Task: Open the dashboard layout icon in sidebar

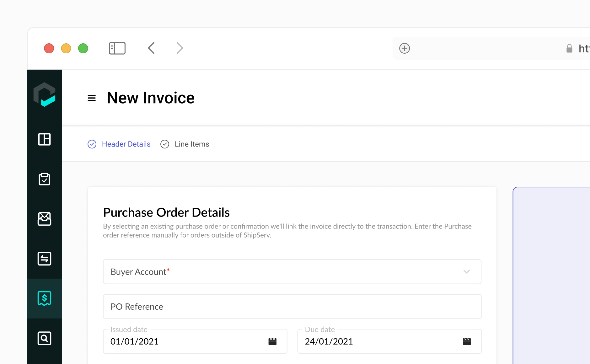Action: click(44, 139)
